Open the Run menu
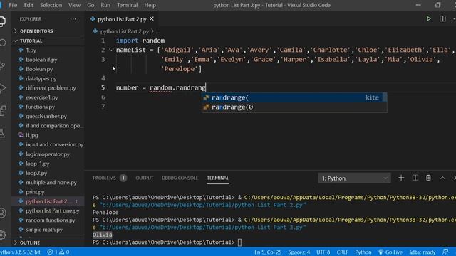This screenshot has height=256, width=456. click(x=105, y=5)
